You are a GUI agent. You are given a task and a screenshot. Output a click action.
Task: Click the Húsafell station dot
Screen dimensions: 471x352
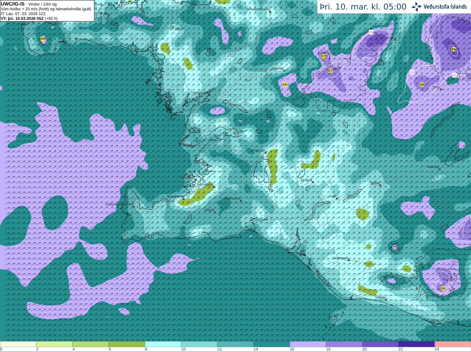284,71
